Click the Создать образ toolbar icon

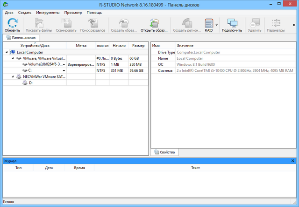tap(124, 23)
